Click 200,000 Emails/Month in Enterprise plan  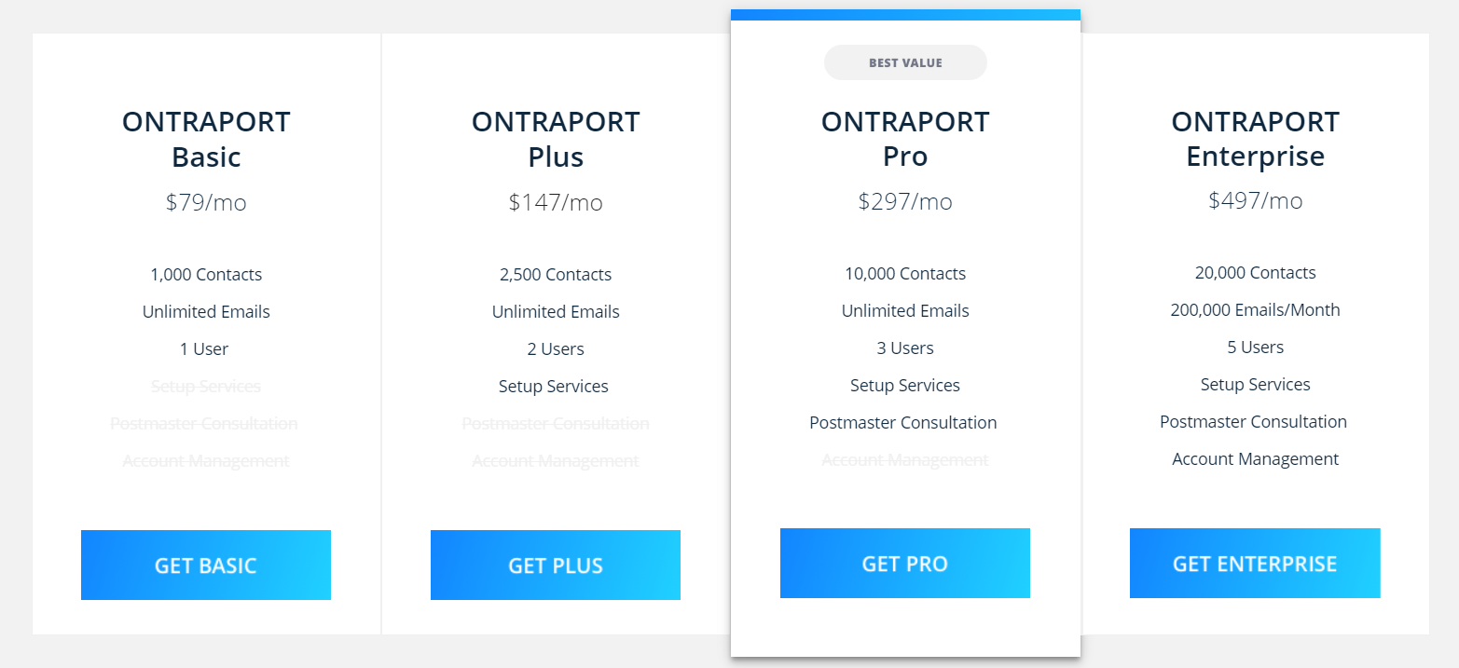coord(1255,310)
